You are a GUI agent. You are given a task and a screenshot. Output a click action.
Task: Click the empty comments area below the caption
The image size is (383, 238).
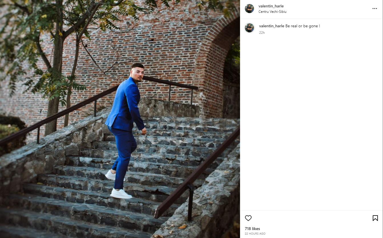pos(311,119)
